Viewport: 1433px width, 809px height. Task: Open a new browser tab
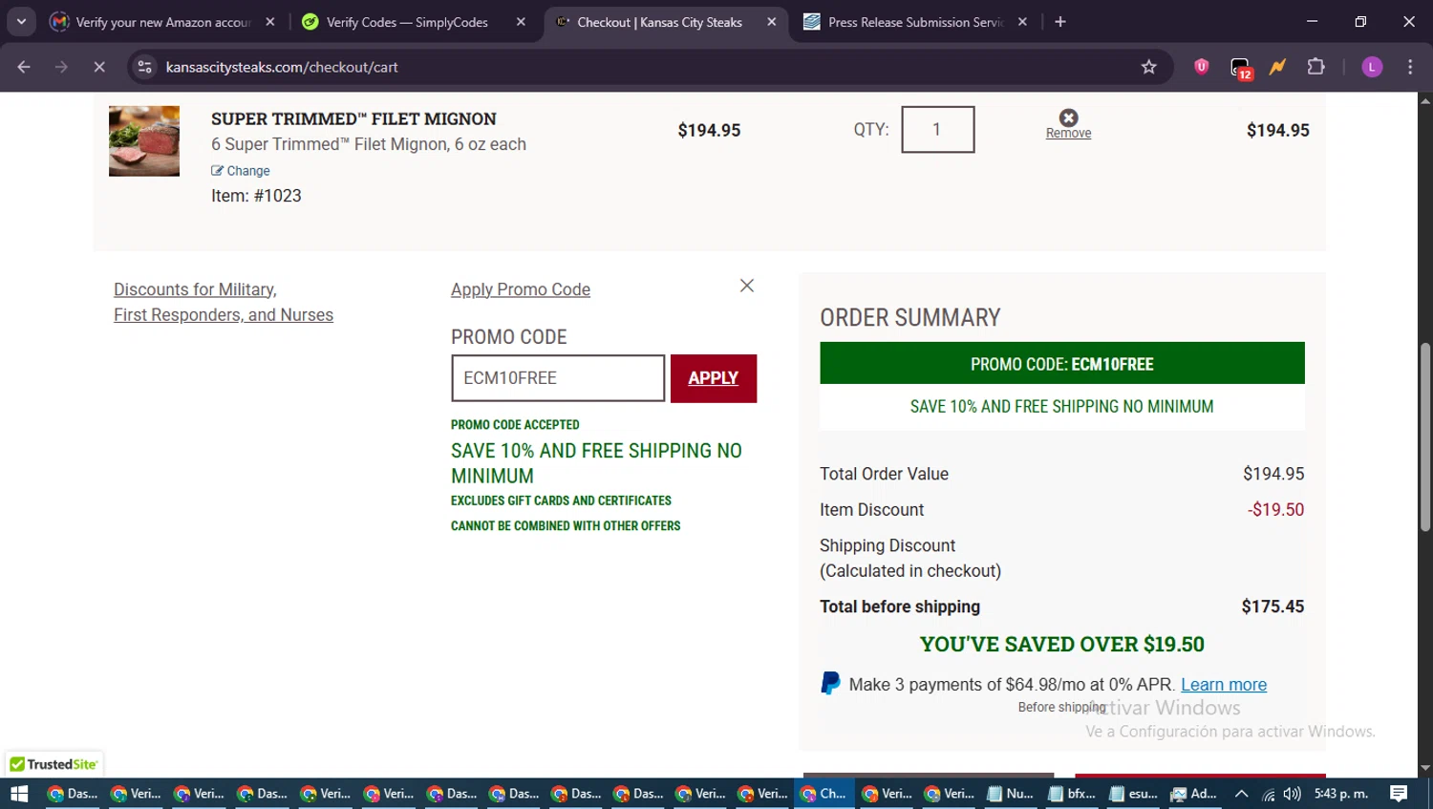pos(1060,22)
